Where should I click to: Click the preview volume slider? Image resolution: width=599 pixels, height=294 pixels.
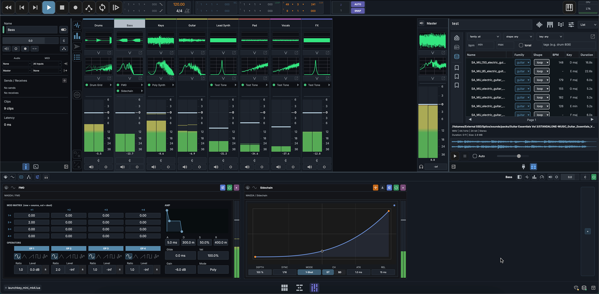(x=513, y=156)
